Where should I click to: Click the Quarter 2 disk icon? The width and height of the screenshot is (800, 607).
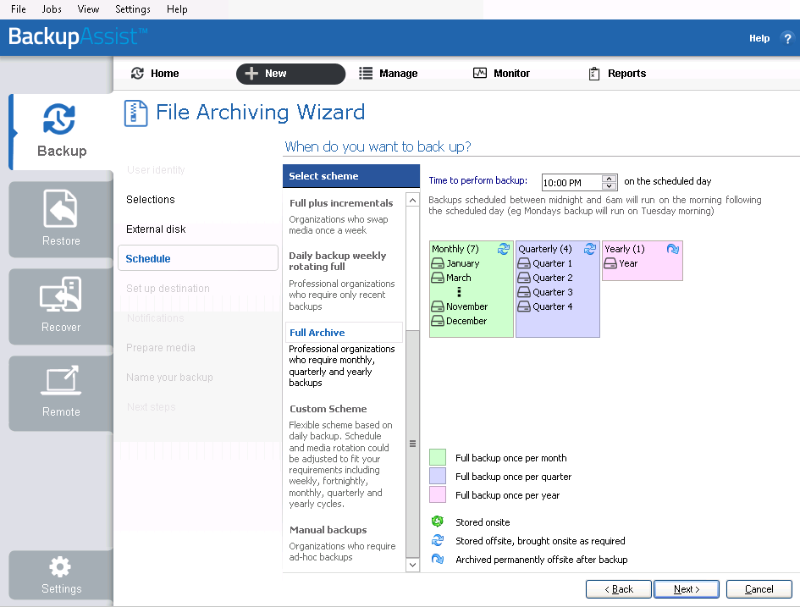coord(524,278)
